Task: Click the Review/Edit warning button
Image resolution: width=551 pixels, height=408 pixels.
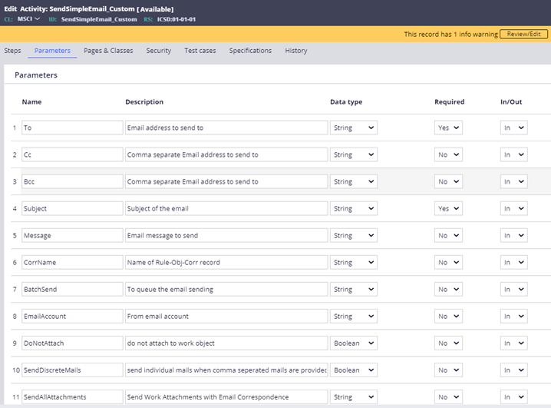Action: coord(523,35)
